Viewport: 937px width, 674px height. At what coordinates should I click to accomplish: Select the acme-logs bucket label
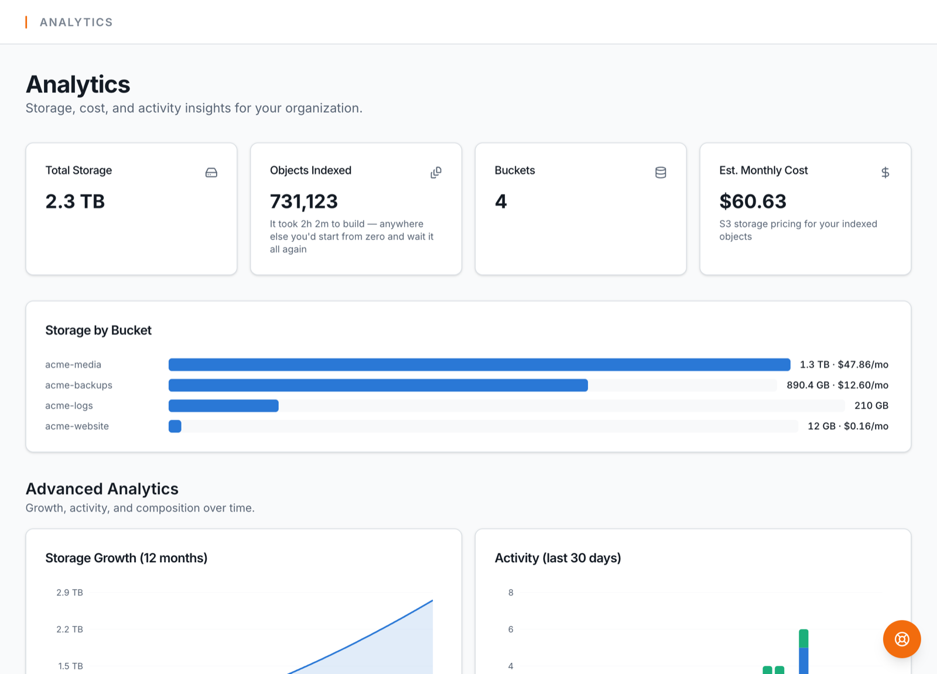coord(69,406)
